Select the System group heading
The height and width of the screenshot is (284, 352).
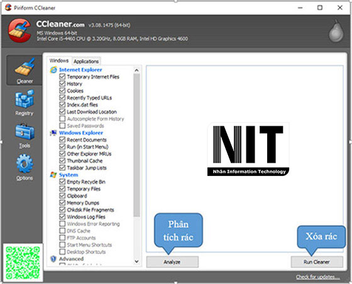coord(69,175)
